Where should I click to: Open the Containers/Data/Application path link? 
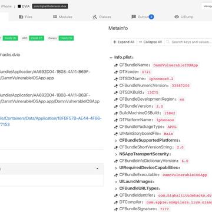(x=51, y=121)
